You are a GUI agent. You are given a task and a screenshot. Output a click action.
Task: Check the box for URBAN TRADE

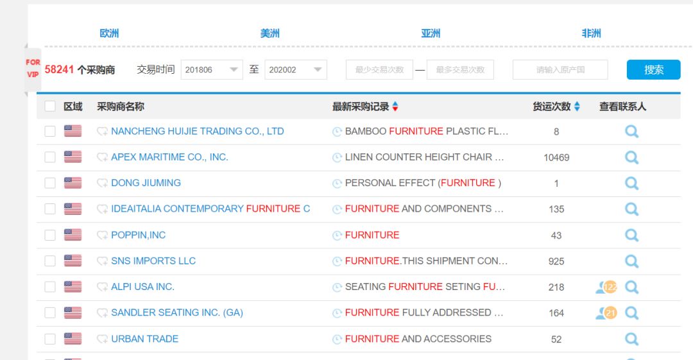coord(50,339)
